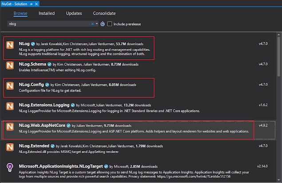Switch to the Updates tab

tap(74, 13)
